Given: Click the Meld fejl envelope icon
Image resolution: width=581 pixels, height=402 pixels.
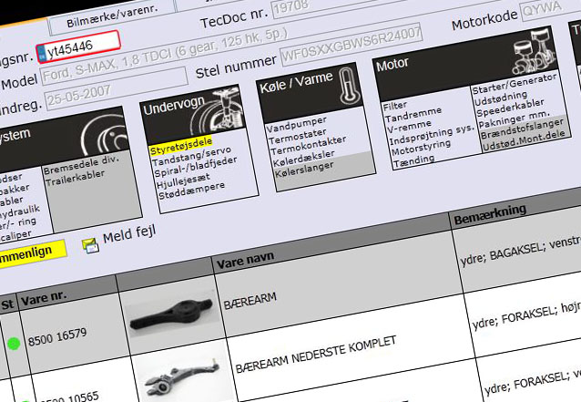Looking at the screenshot, I should coord(90,243).
